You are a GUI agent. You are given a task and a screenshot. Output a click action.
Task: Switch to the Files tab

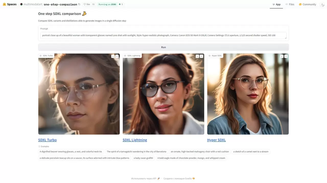[x=290, y=4]
